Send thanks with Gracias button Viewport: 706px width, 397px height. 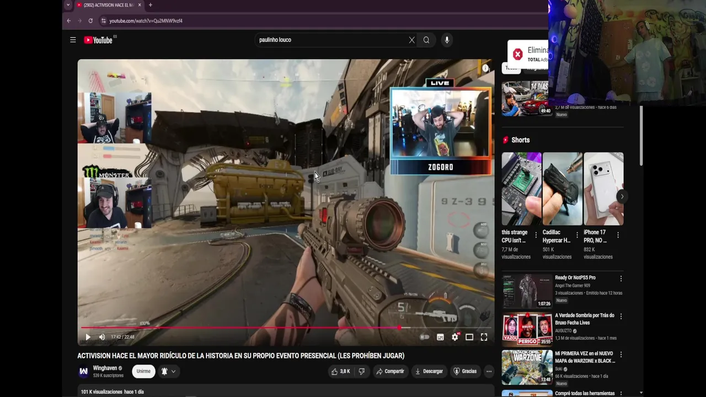point(465,372)
